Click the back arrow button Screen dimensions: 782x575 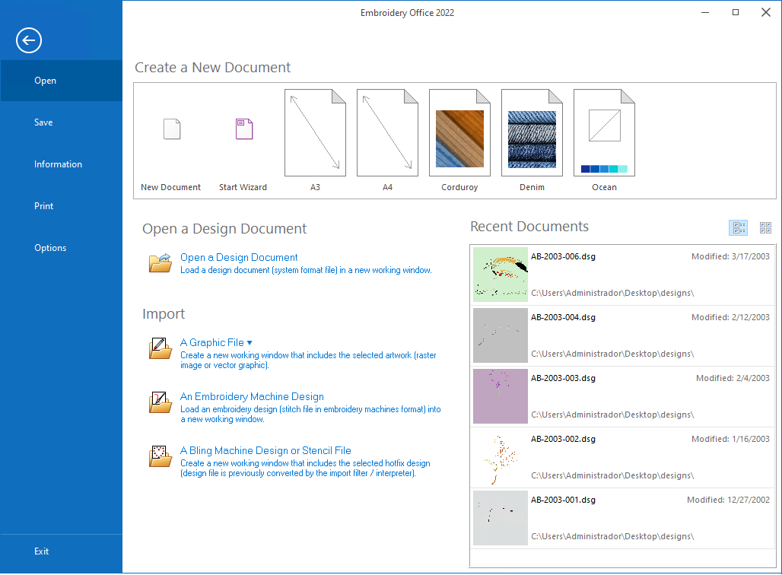click(x=29, y=40)
